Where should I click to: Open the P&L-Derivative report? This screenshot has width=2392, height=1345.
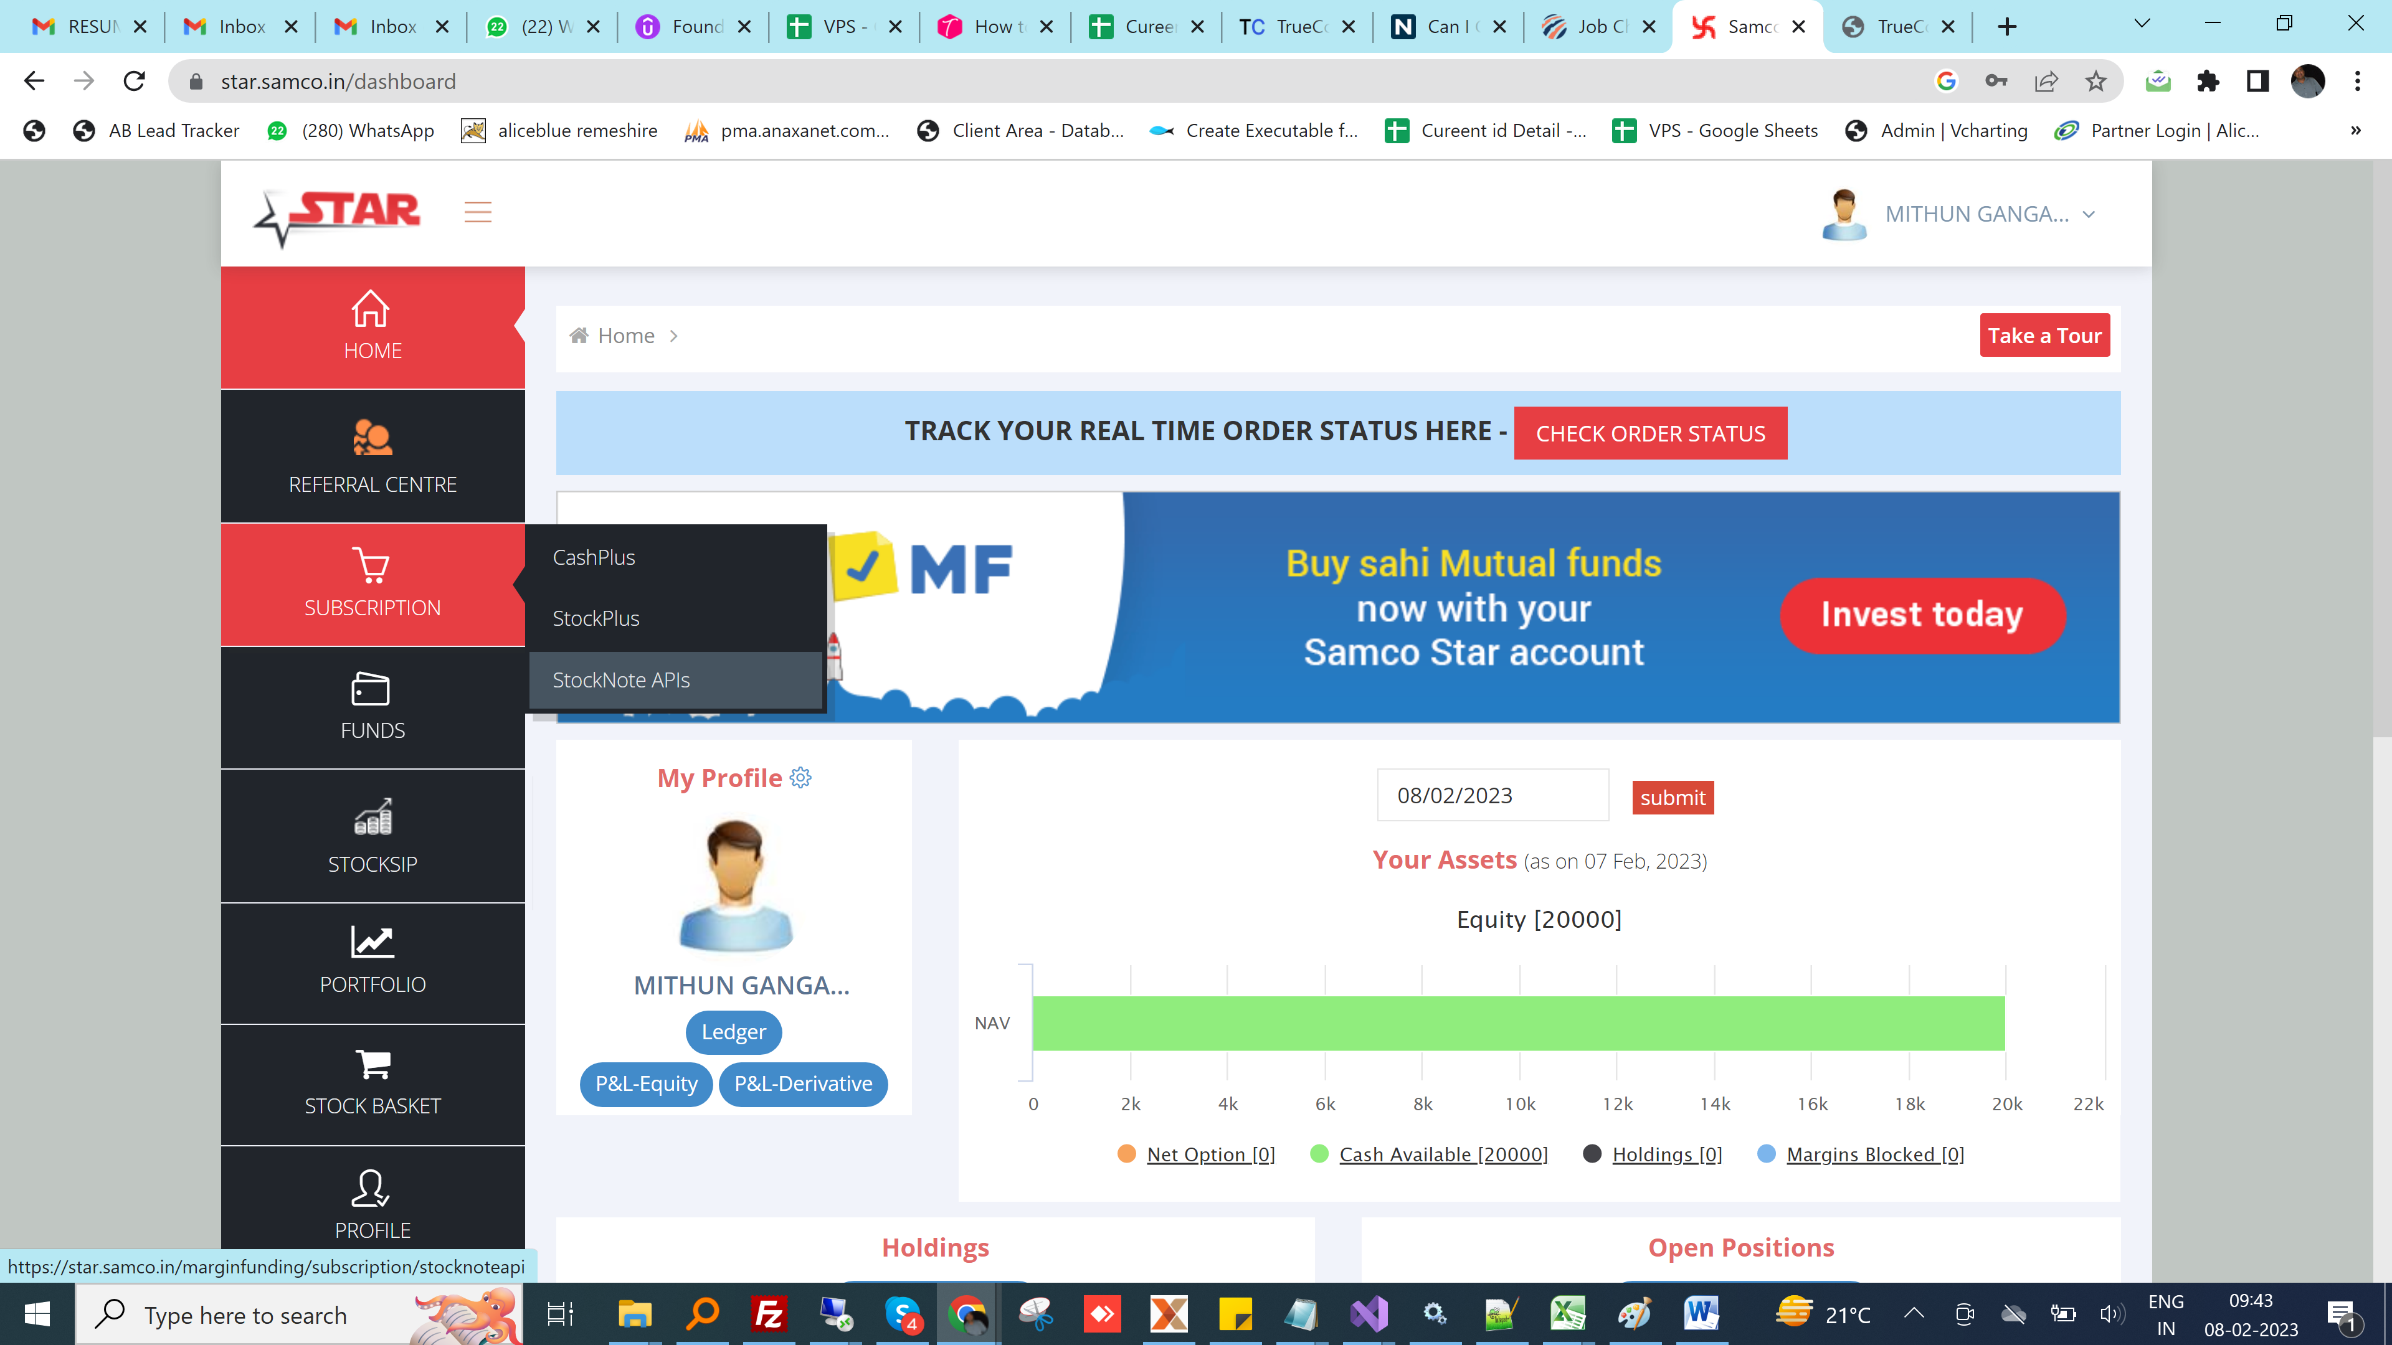pos(803,1083)
